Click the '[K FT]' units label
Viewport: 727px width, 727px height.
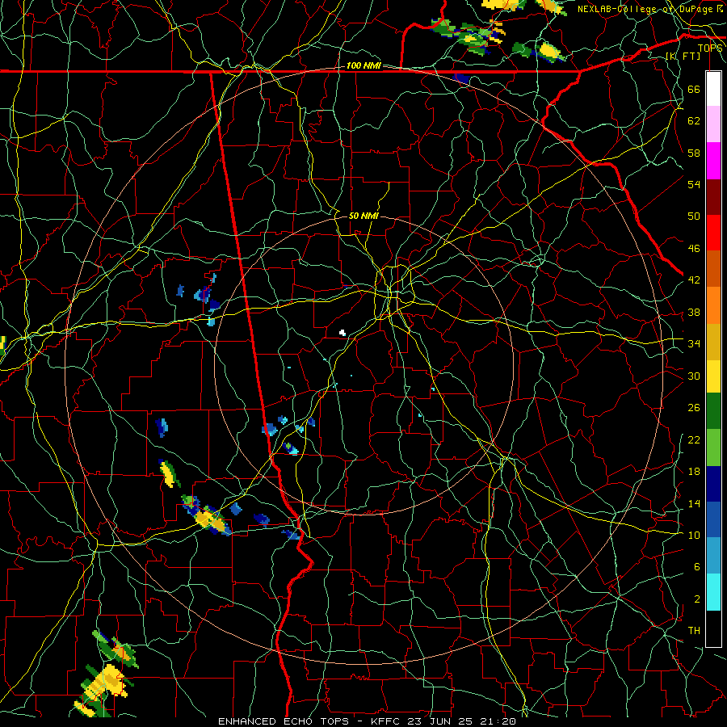(x=683, y=56)
